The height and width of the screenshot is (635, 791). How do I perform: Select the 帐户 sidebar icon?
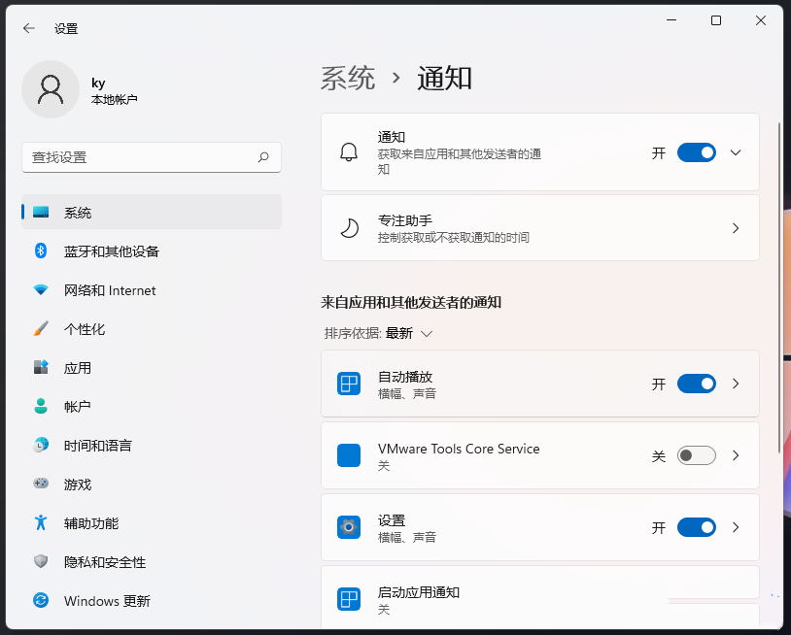pos(40,406)
